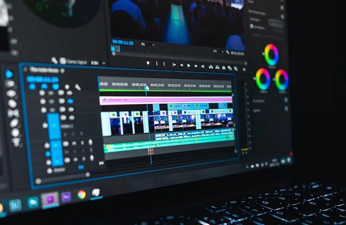Add a marker in Program Monitor
The width and height of the screenshot is (346, 225).
pyautogui.click(x=148, y=63)
